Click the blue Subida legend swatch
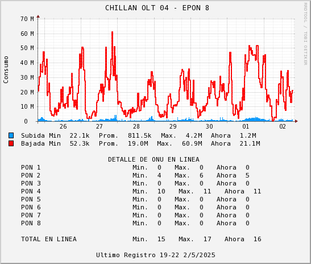Screen dimensions: 311x264 tap(11, 135)
